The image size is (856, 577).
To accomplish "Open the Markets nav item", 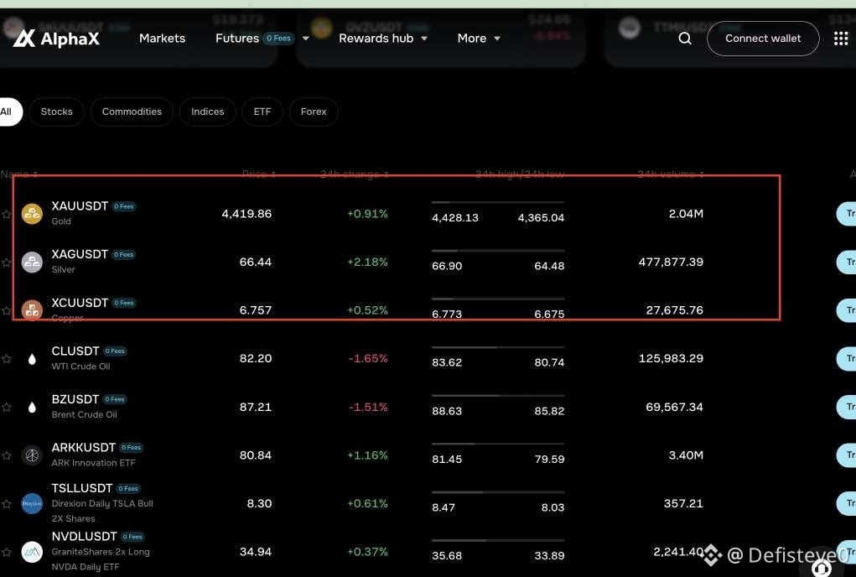I will coord(162,39).
